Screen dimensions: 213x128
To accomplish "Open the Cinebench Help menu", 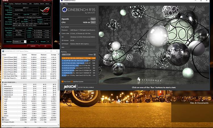I will 66,4.
